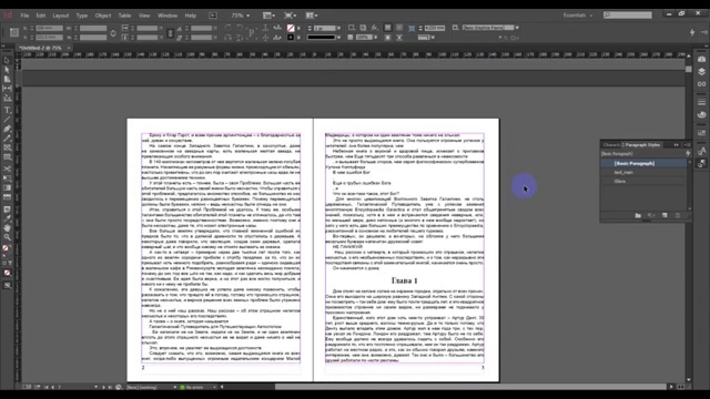Toggle constrain proportions for scaling

170,33
